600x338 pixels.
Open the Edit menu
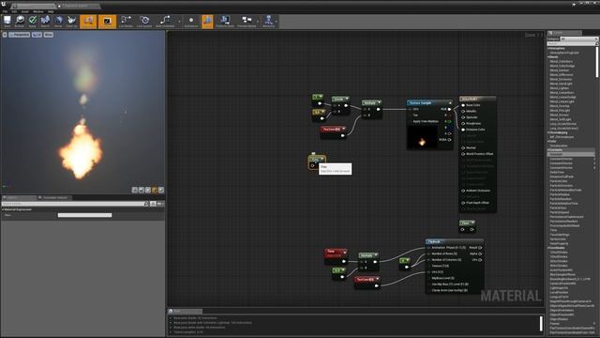pyautogui.click(x=14, y=11)
